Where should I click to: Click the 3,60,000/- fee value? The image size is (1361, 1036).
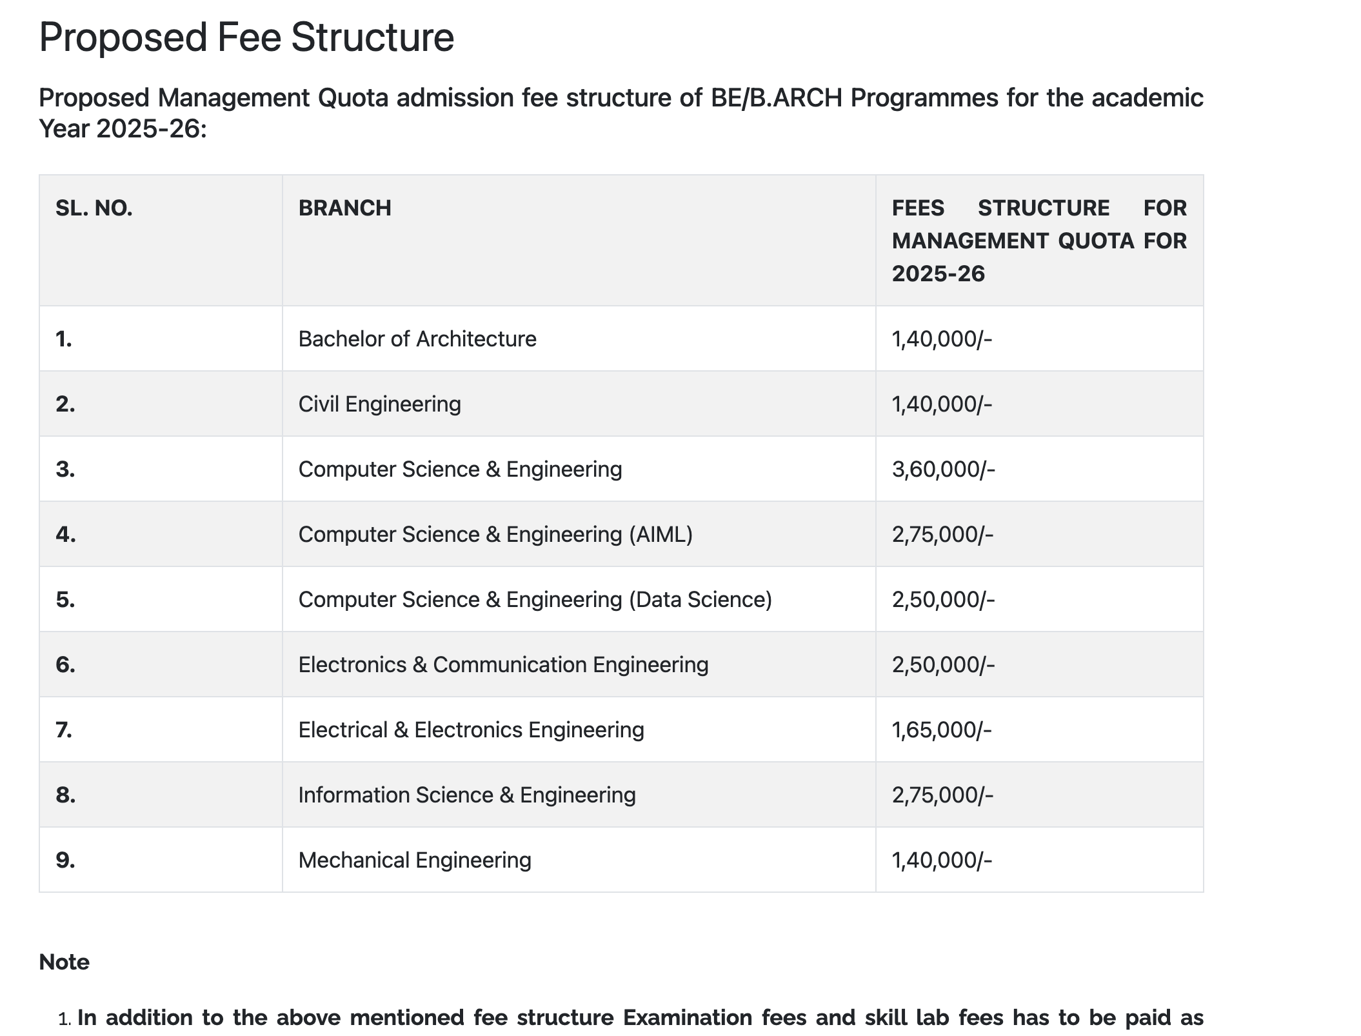(943, 469)
